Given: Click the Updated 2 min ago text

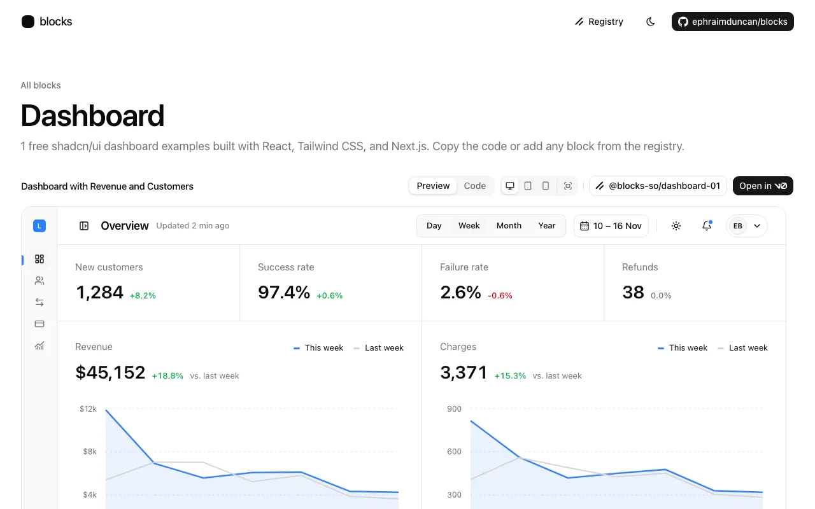Looking at the screenshot, I should tap(193, 226).
